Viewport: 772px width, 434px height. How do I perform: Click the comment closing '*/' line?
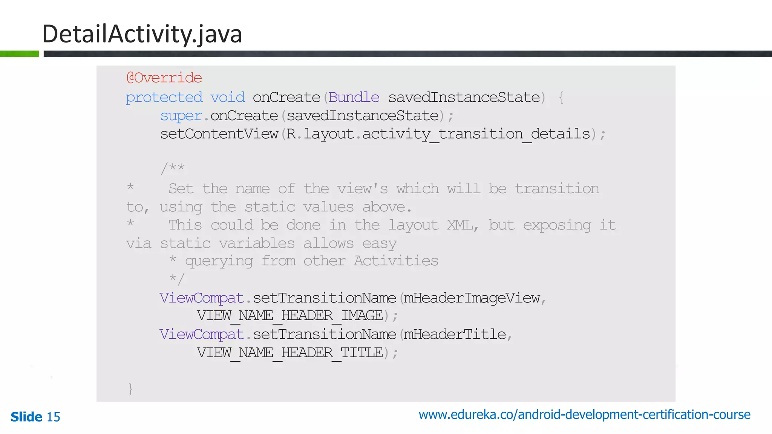pos(176,279)
